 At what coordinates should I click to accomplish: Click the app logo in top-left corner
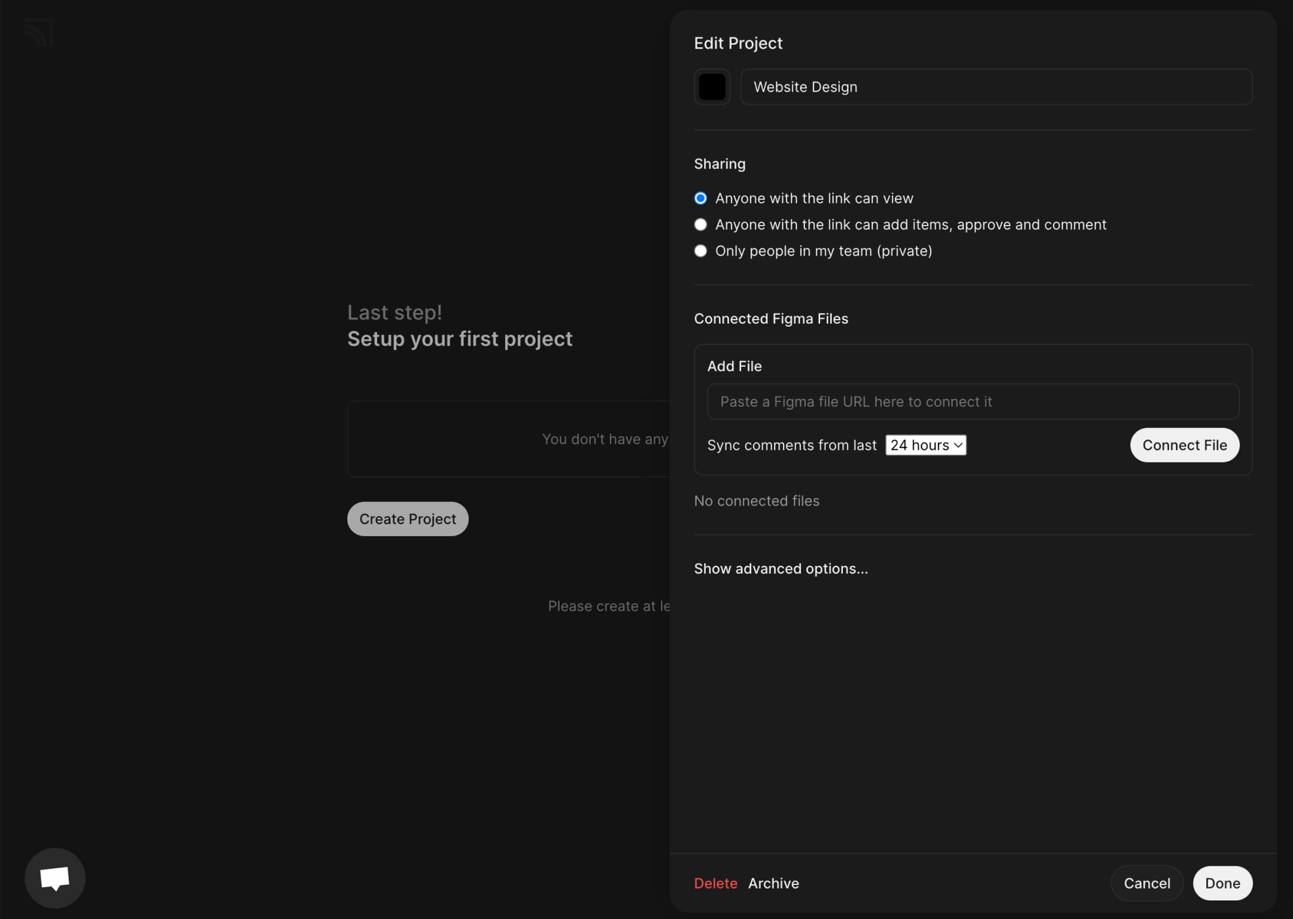[39, 33]
